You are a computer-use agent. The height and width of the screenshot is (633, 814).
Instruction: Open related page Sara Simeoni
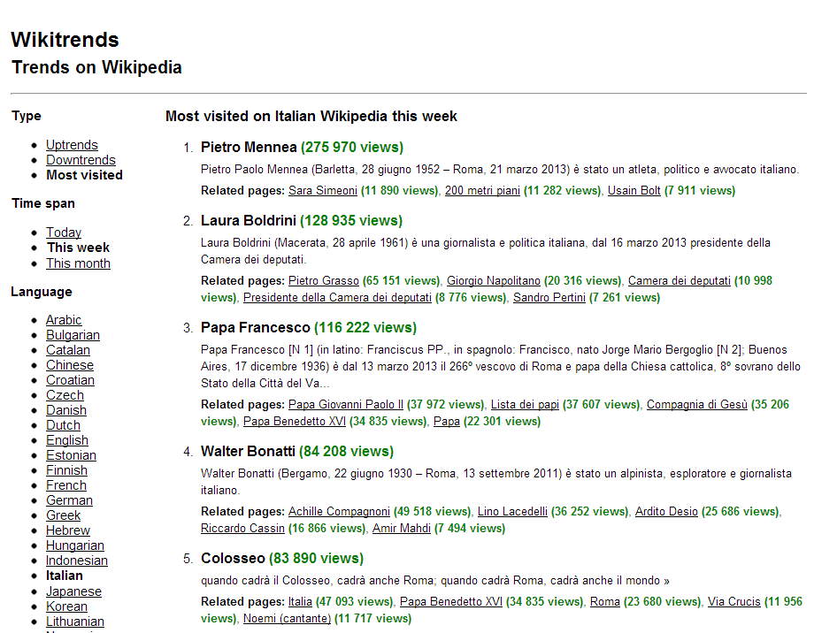coord(323,190)
